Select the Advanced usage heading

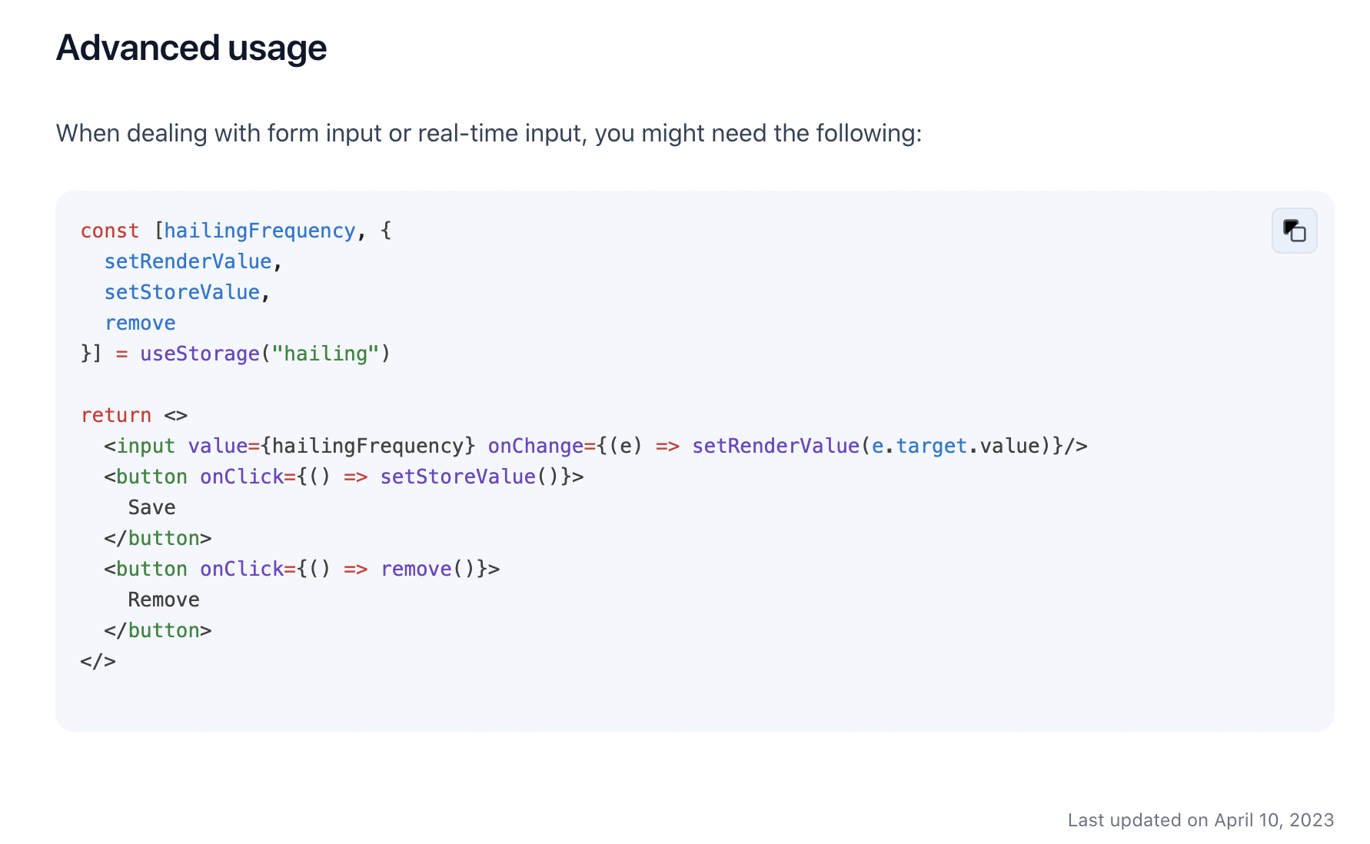click(x=191, y=48)
